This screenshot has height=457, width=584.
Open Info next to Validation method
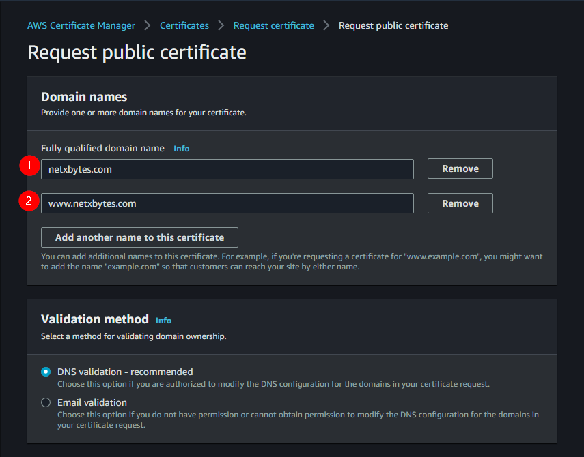[163, 321]
